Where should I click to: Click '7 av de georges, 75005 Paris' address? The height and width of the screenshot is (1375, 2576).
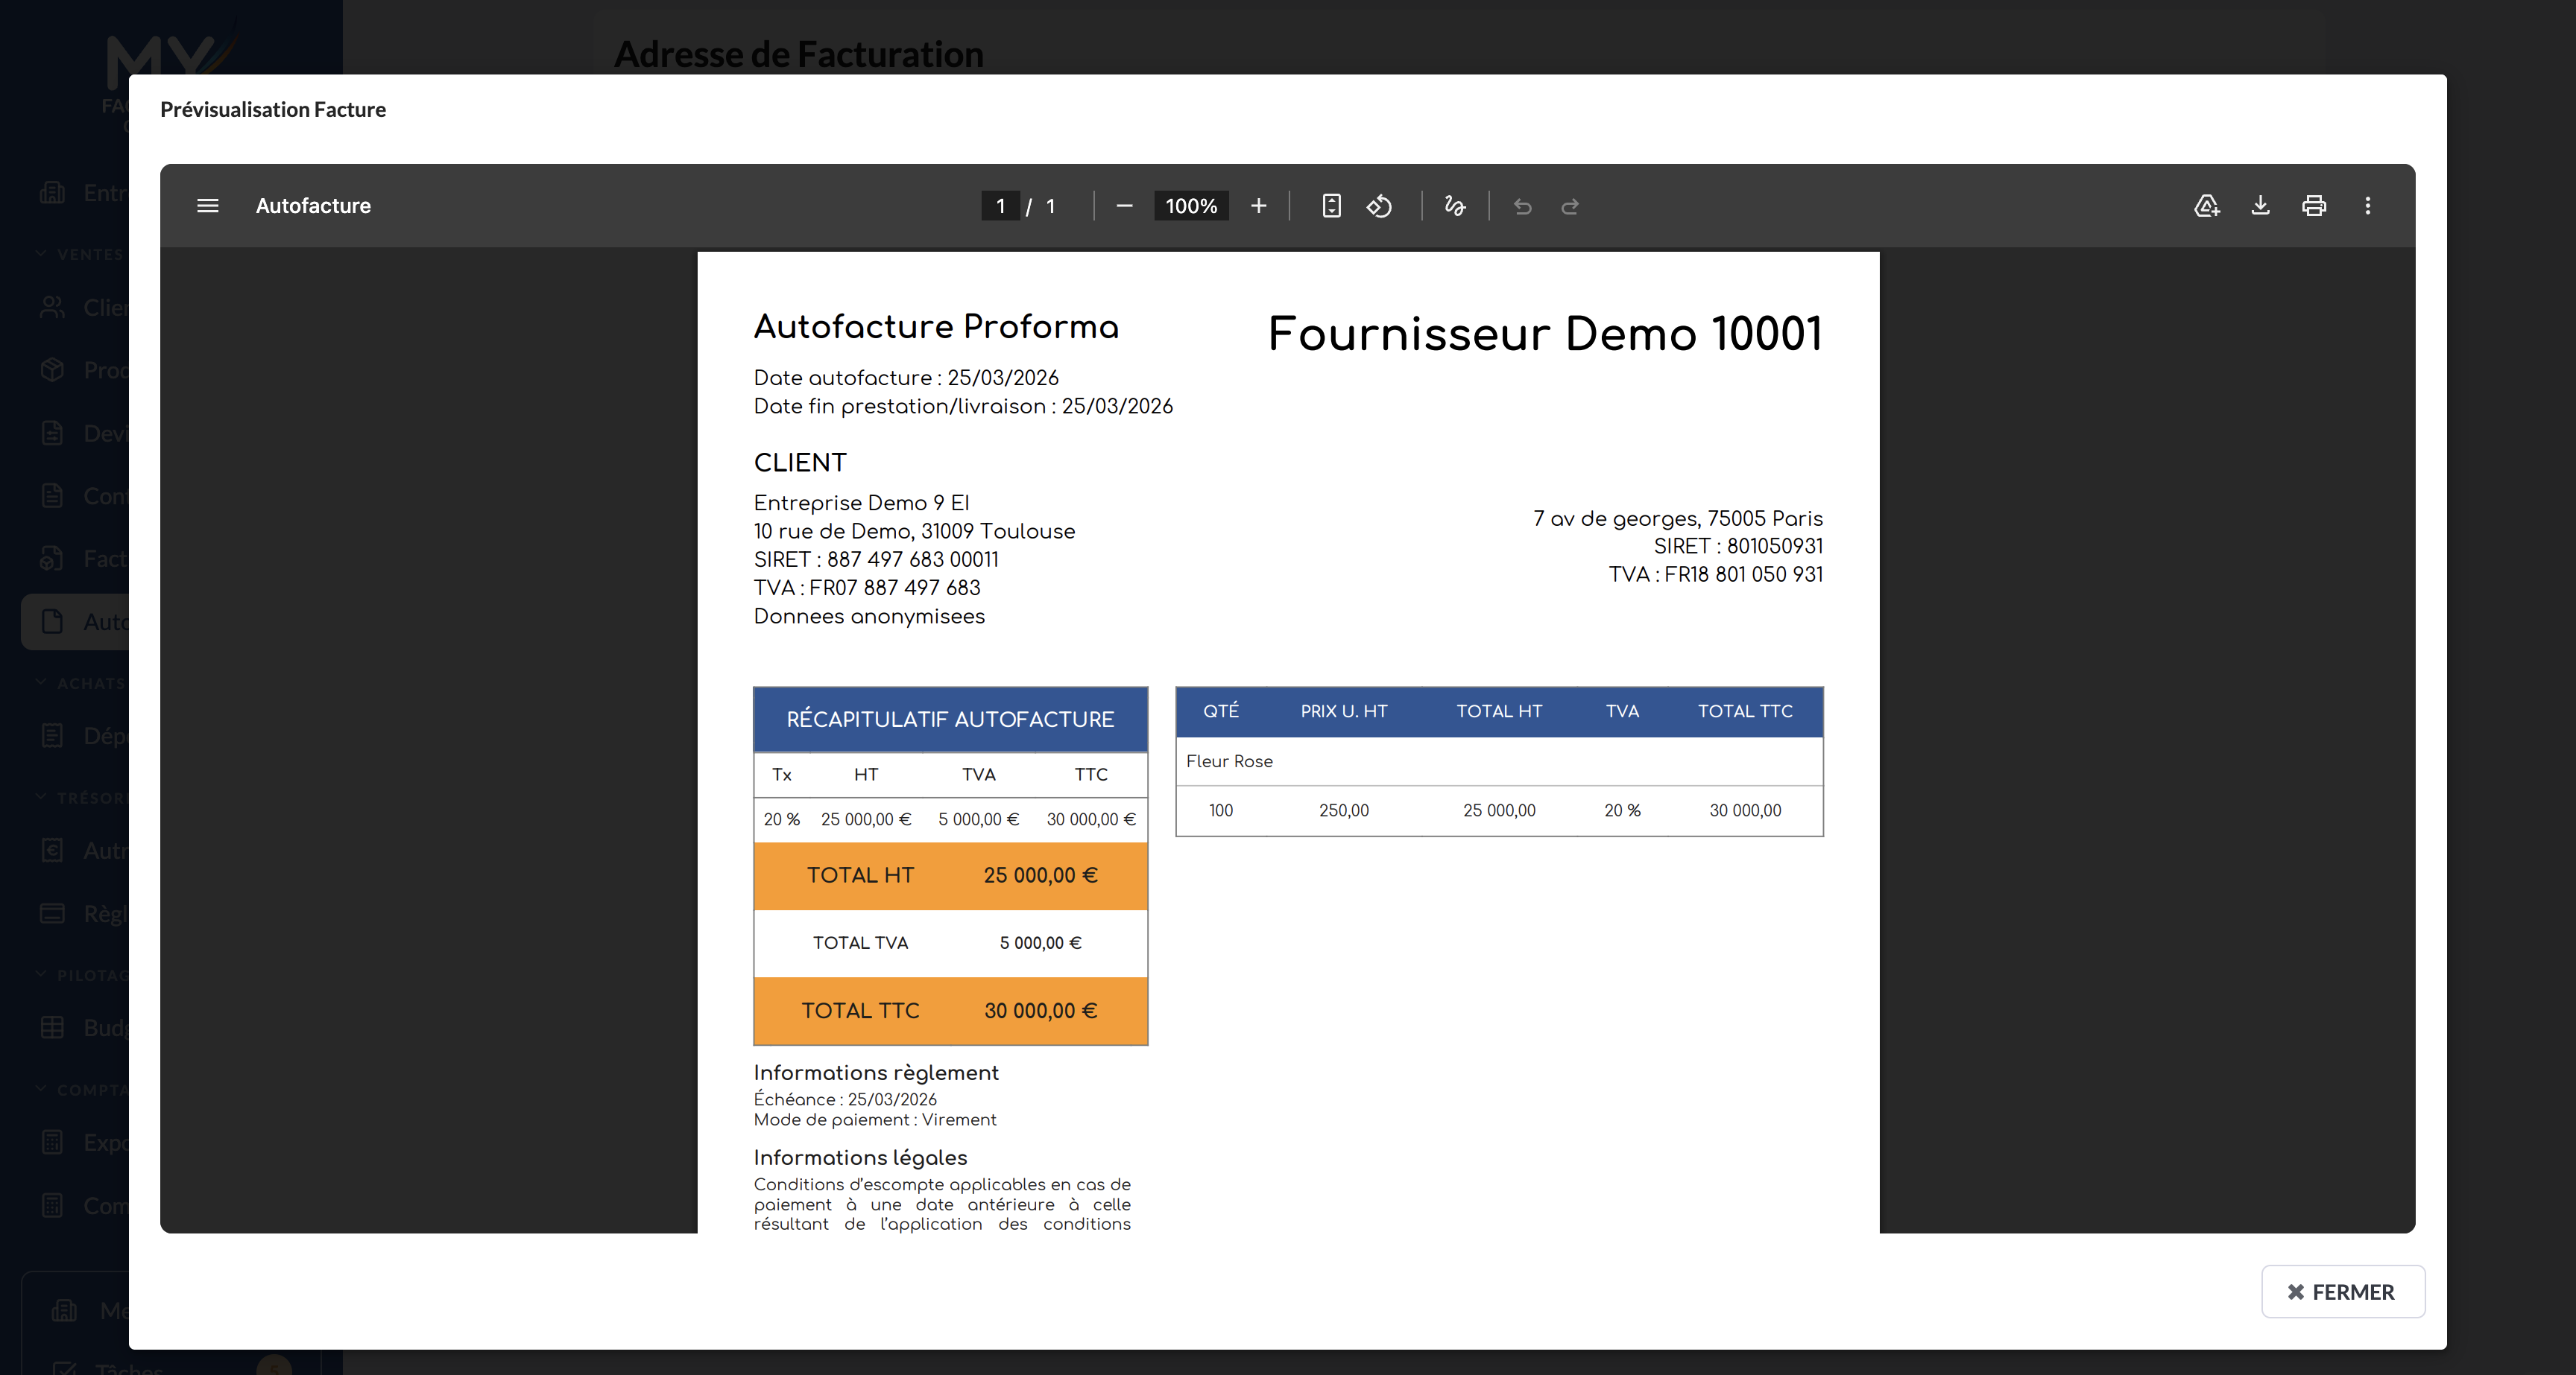(x=1678, y=518)
